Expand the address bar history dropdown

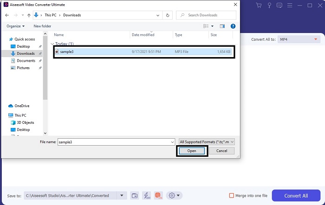[x=158, y=15]
